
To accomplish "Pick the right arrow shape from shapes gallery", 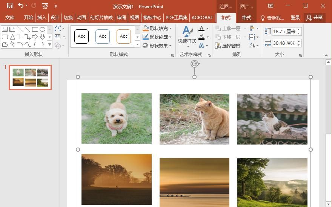I will point(35,37).
